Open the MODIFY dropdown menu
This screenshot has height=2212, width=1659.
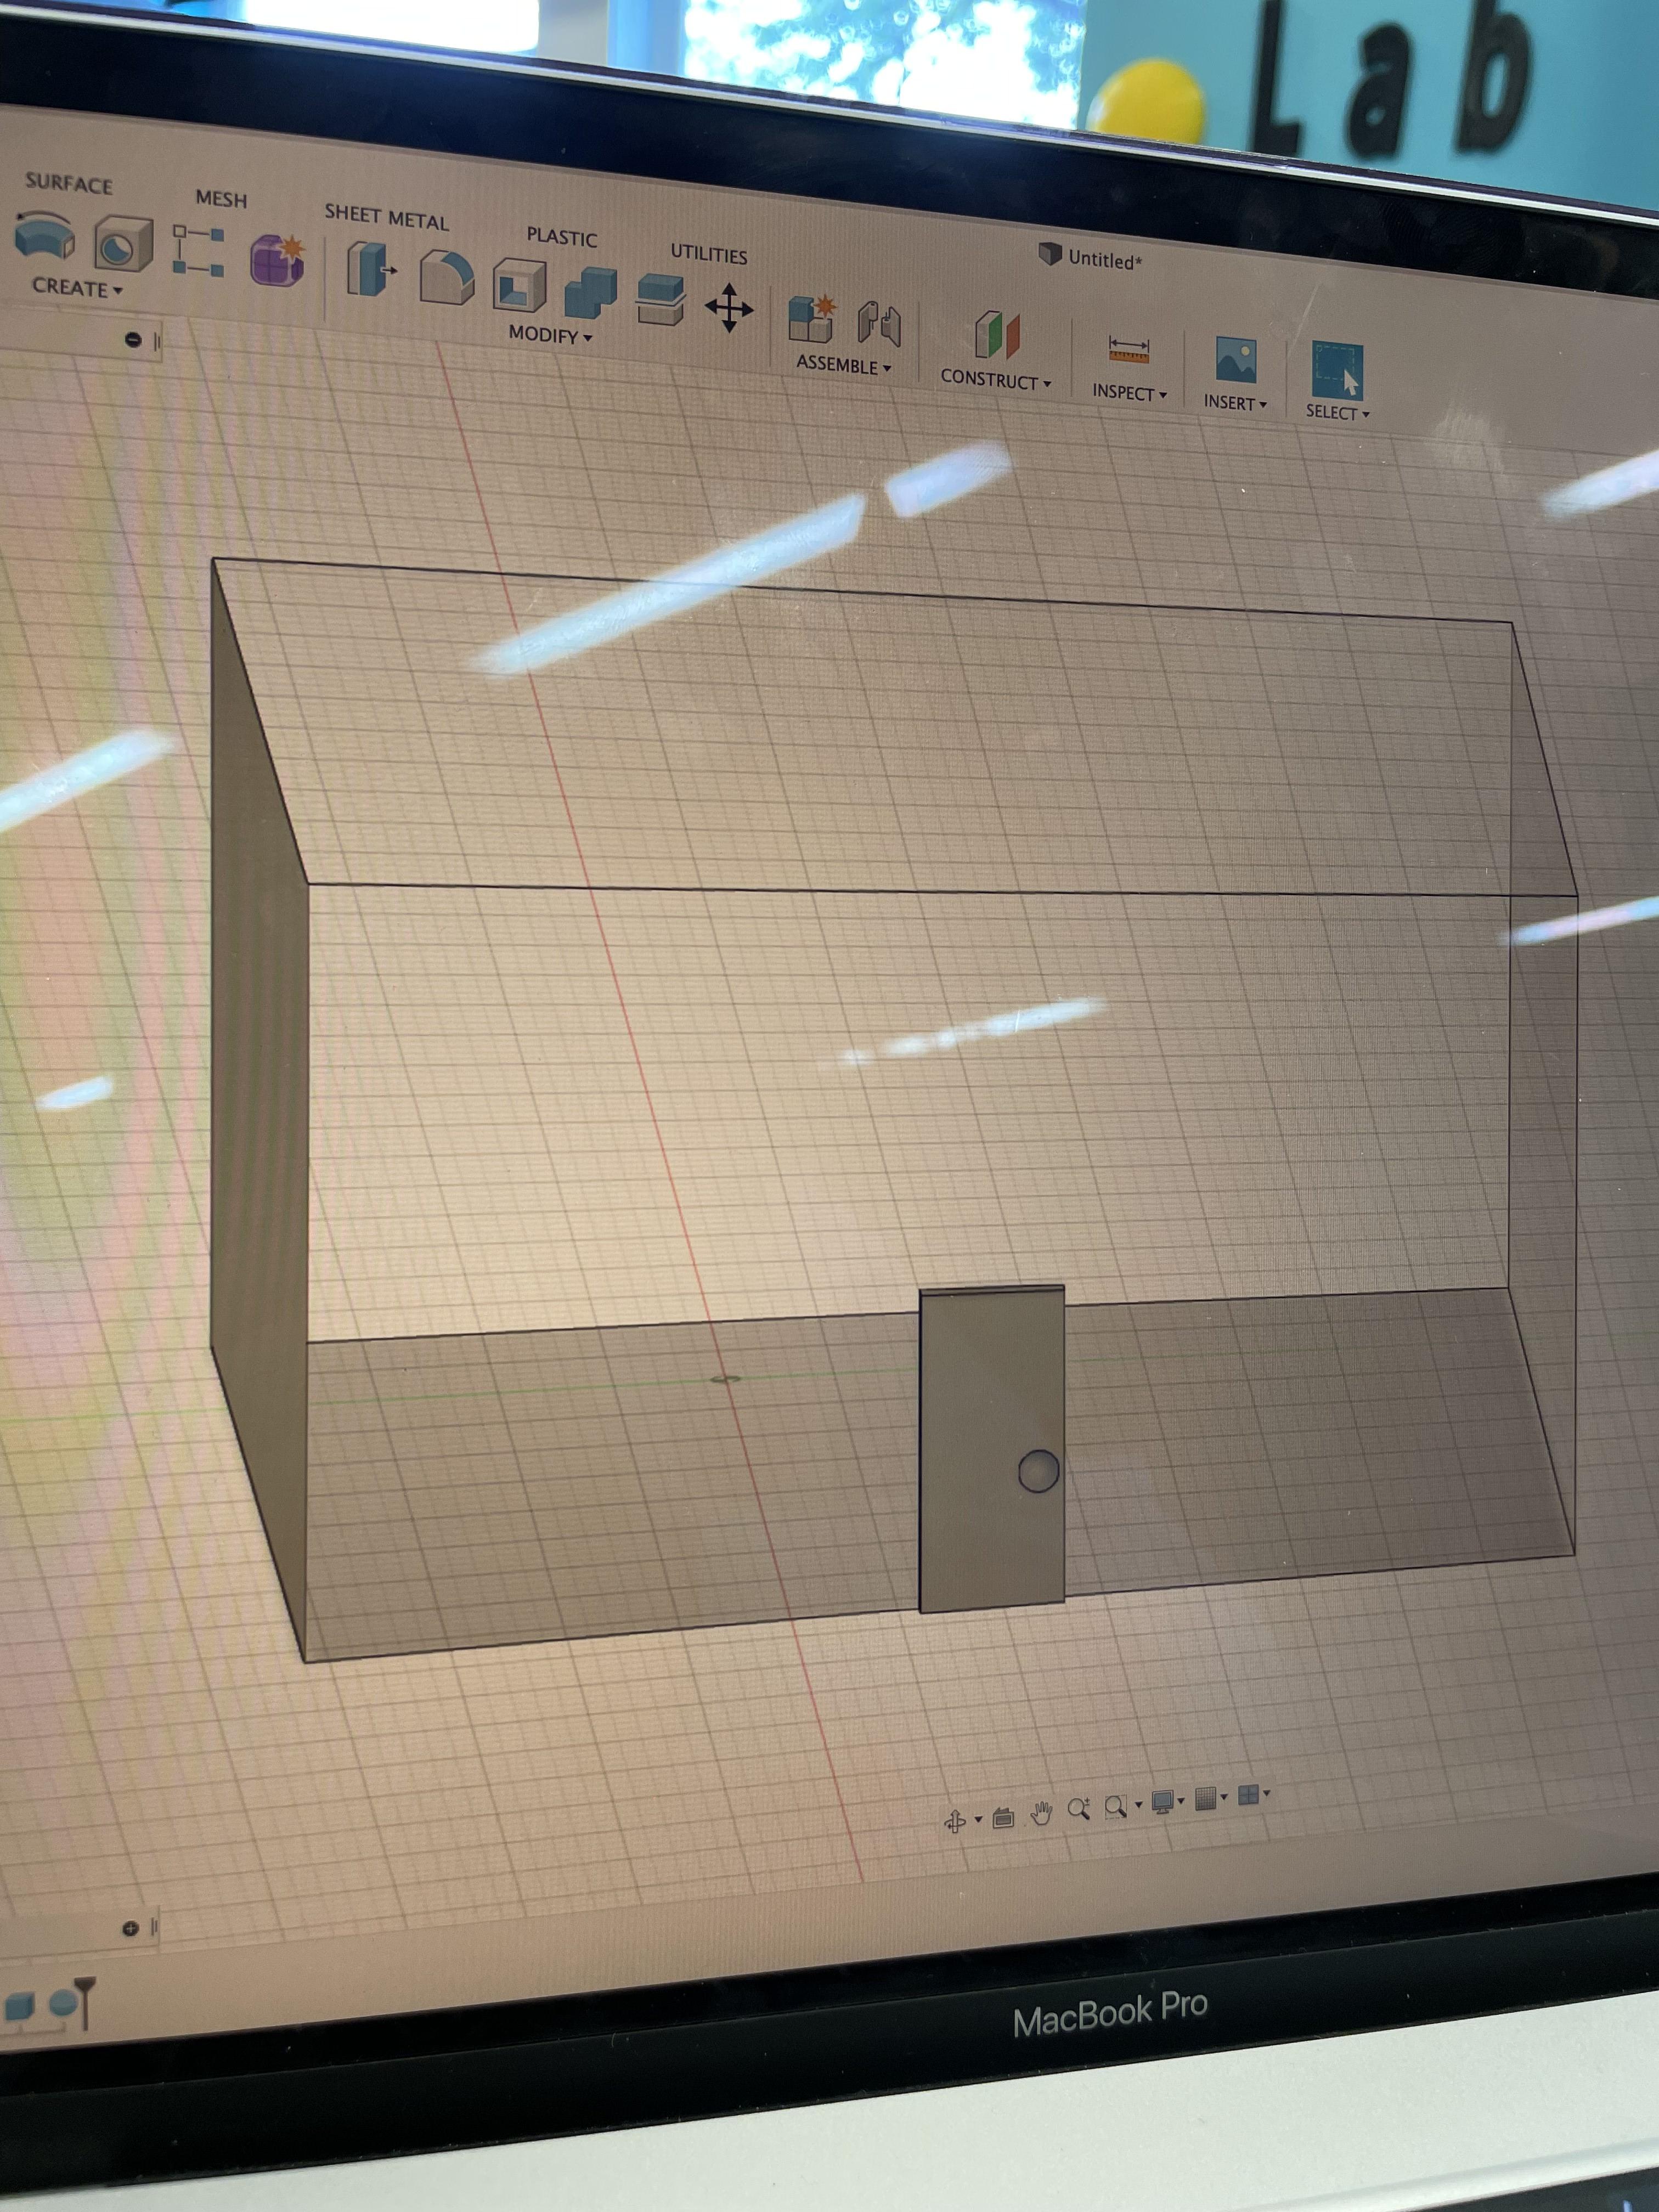pos(550,335)
